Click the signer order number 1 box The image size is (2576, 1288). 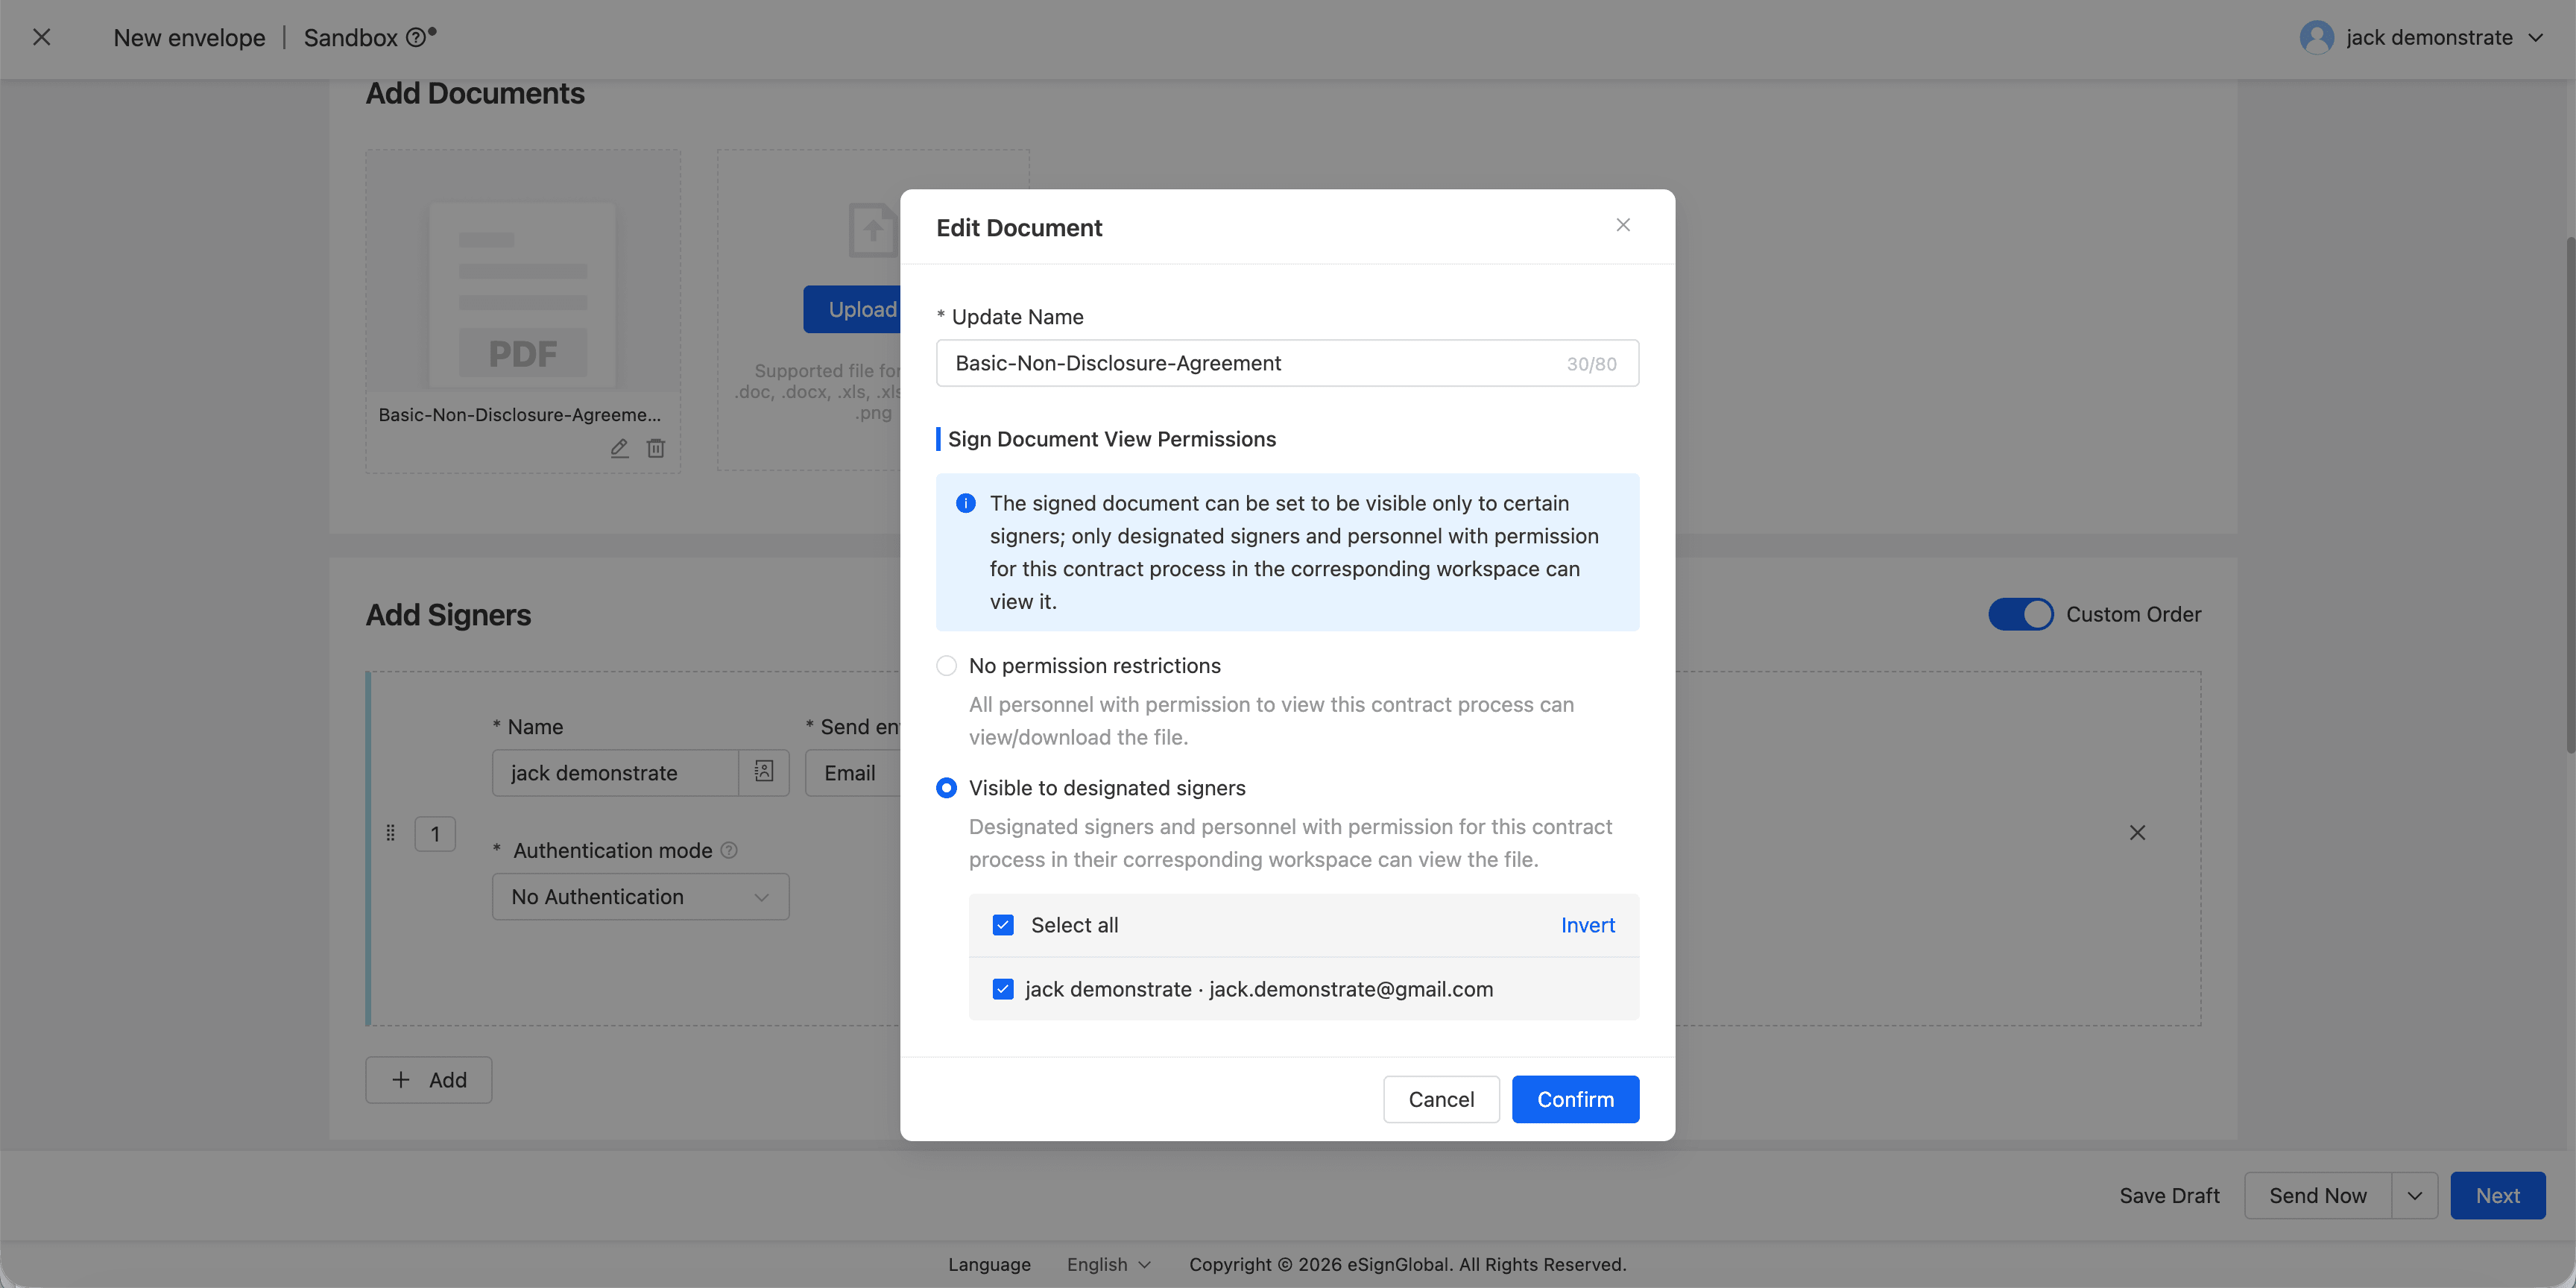435,834
